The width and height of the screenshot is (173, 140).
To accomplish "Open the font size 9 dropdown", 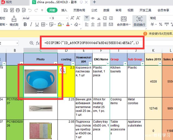I will (x=67, y=18).
